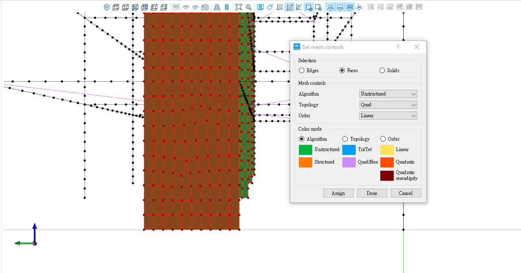The image size is (521, 273).
Task: Choose Algorithm color mode radio button
Action: [302, 139]
